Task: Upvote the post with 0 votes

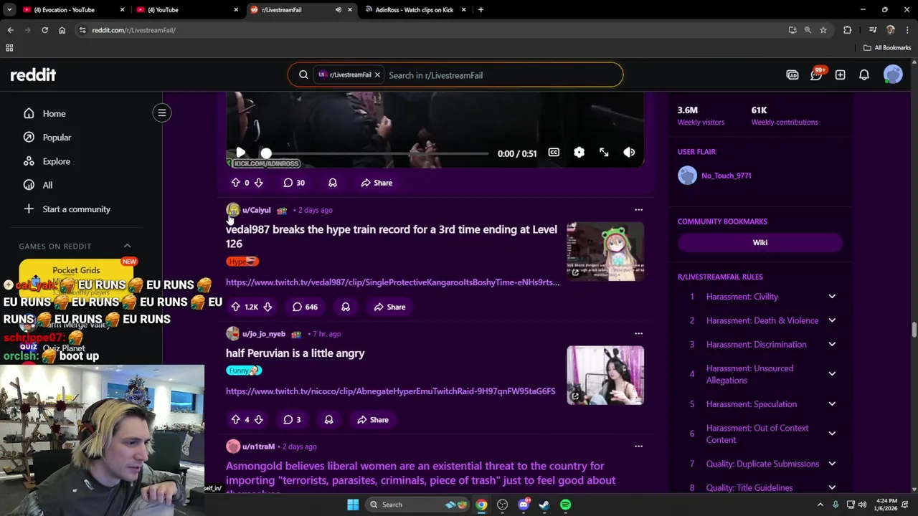Action: [235, 183]
